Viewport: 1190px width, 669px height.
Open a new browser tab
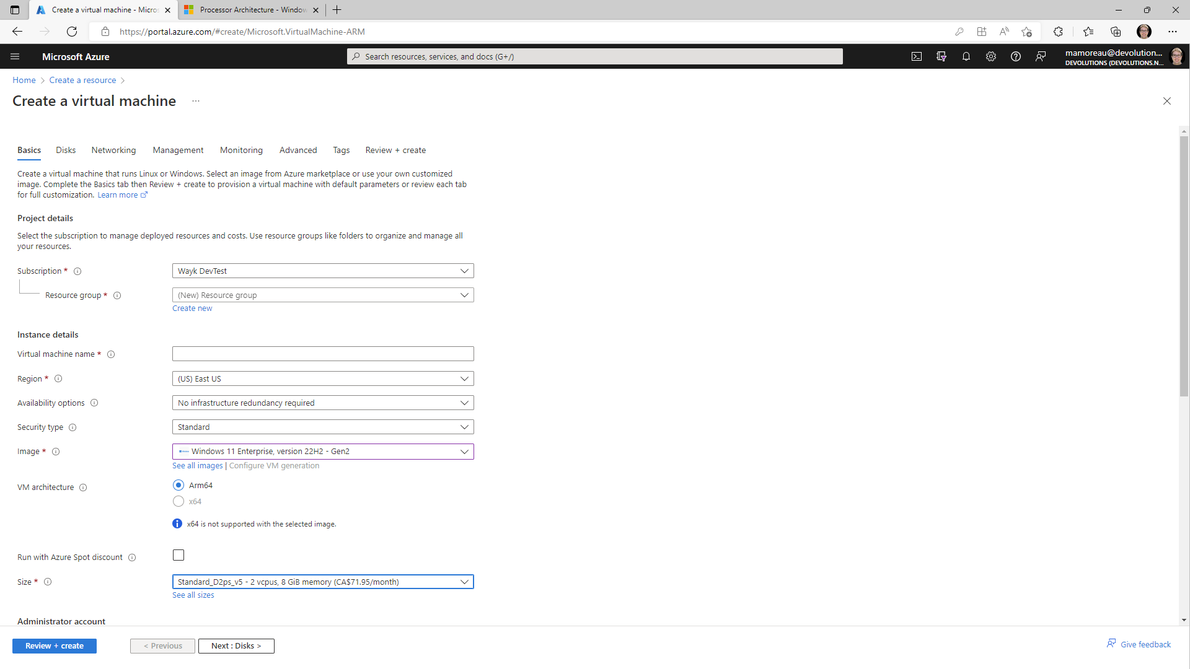click(337, 10)
